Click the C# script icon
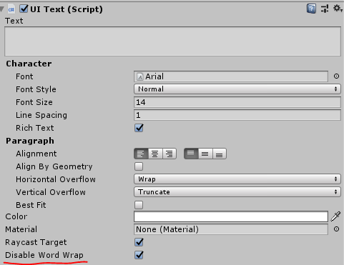 (x=11, y=9)
